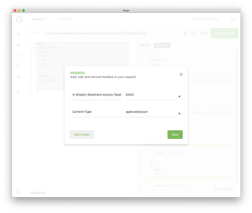Click the XXXX header value field
The height and width of the screenshot is (213, 252).
[150, 95]
